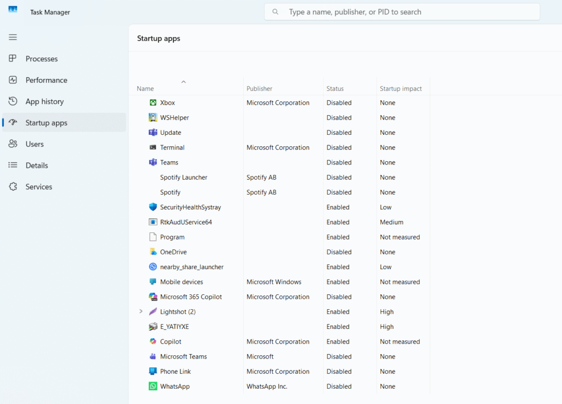Click the RtkAudUService64 icon

[x=153, y=222]
